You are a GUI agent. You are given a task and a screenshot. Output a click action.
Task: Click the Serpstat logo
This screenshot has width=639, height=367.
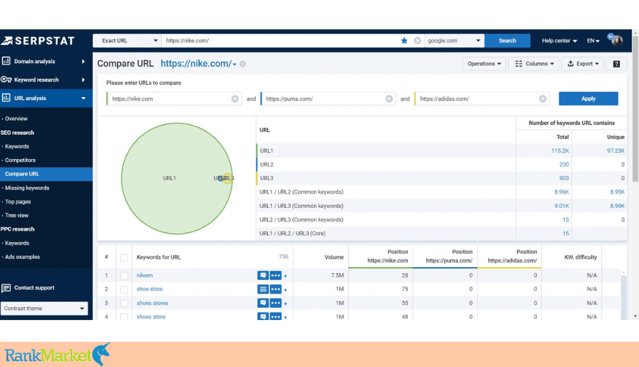[x=38, y=40]
